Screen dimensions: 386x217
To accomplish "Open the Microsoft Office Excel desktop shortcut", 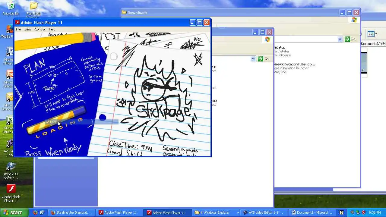I will (x=8, y=125).
